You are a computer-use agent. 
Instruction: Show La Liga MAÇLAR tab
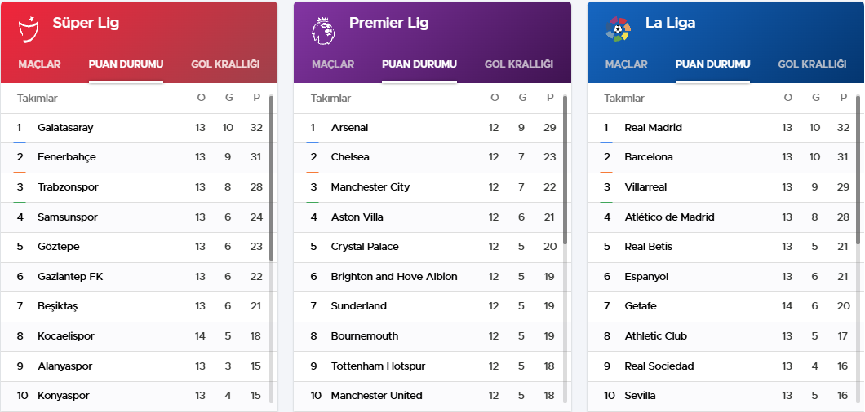(626, 64)
